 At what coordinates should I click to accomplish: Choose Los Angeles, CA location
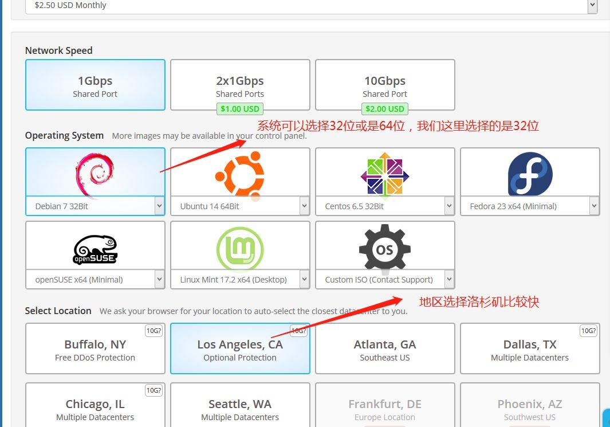click(x=240, y=348)
